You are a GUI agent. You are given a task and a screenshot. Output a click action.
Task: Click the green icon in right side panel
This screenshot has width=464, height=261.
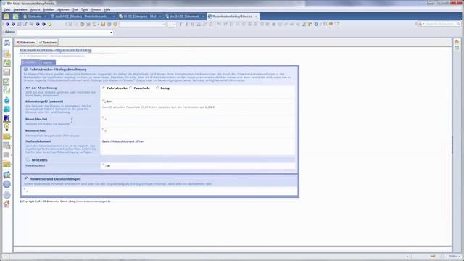tap(457, 48)
